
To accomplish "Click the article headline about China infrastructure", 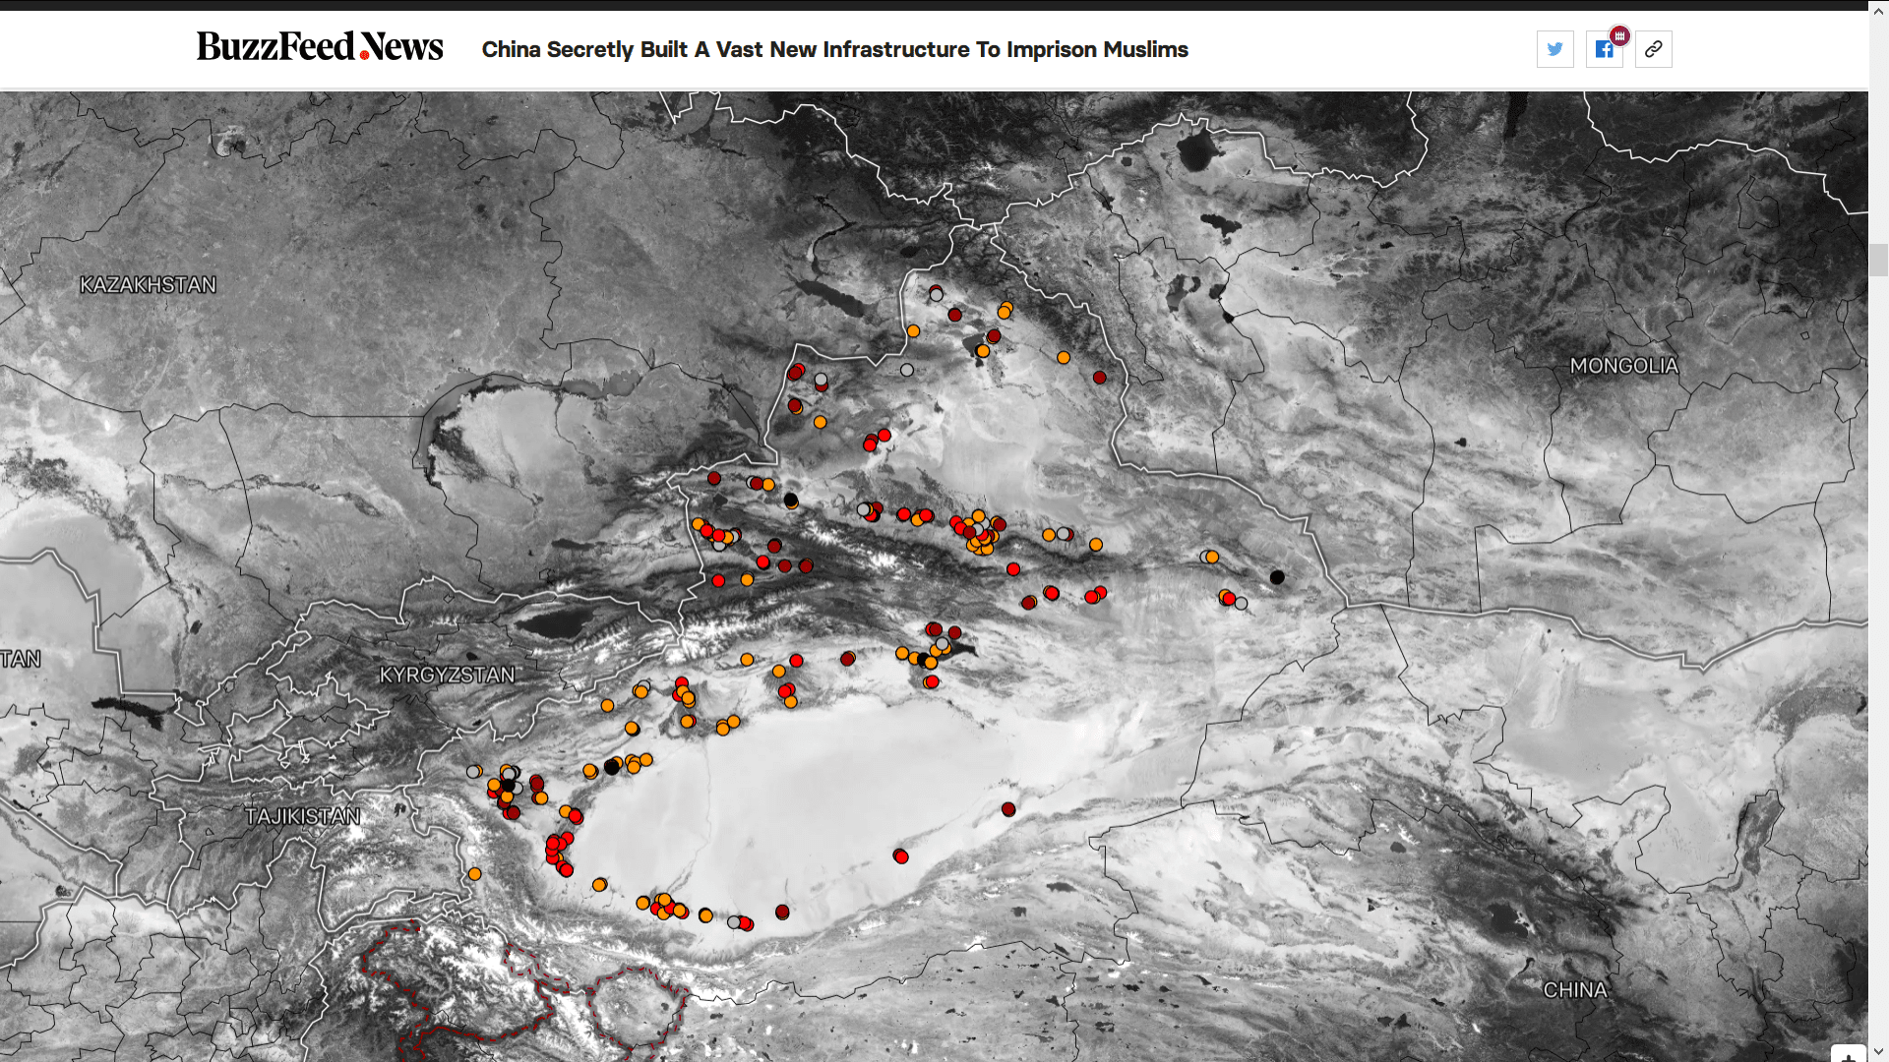I will 834,49.
